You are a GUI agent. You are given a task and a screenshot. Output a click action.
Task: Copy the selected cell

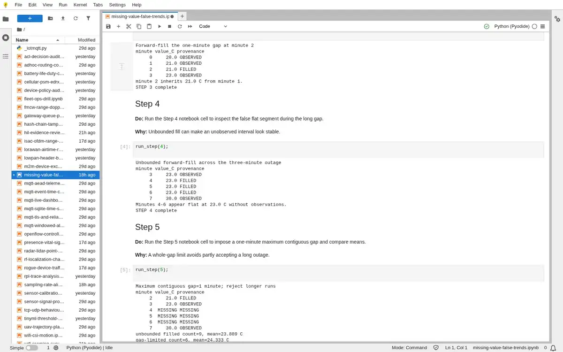point(139,26)
